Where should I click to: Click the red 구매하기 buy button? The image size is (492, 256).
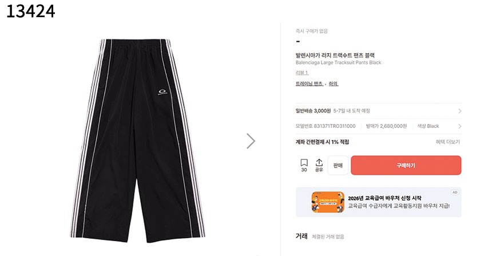(x=406, y=165)
